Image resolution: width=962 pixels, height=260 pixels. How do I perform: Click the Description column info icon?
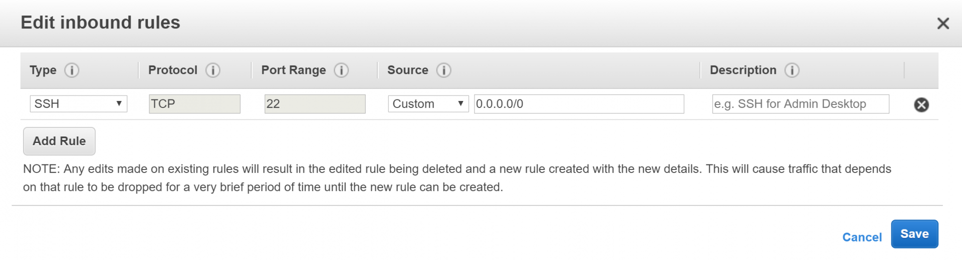coord(792,70)
